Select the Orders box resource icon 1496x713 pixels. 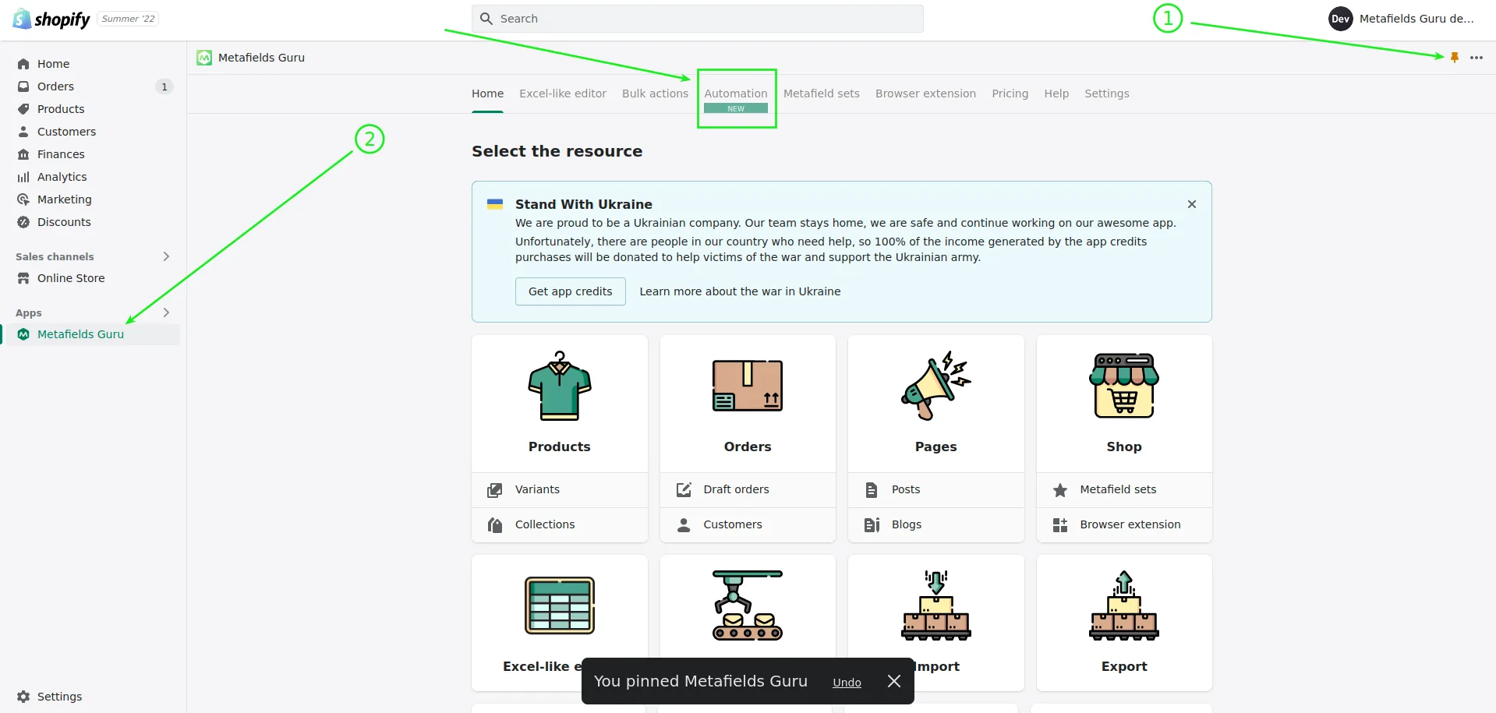pyautogui.click(x=748, y=386)
